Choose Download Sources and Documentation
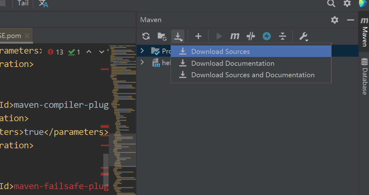The image size is (369, 195). coord(251,75)
